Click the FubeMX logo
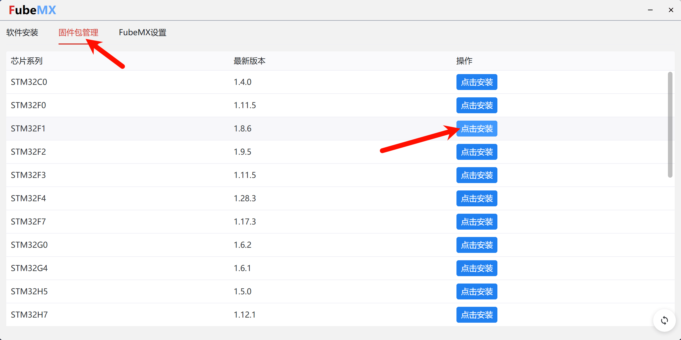Screen dimensions: 681x340 pyautogui.click(x=32, y=10)
